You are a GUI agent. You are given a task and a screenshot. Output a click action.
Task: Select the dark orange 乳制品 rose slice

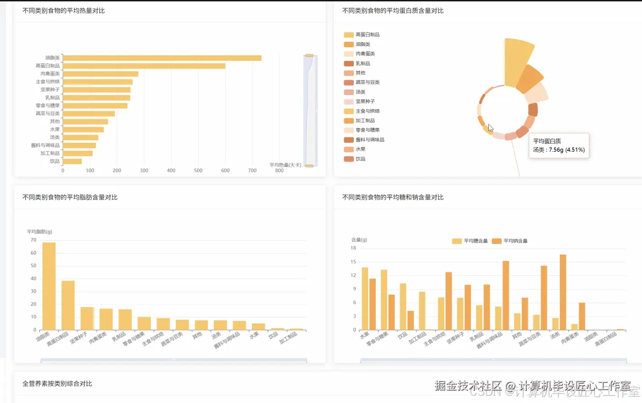point(533,109)
